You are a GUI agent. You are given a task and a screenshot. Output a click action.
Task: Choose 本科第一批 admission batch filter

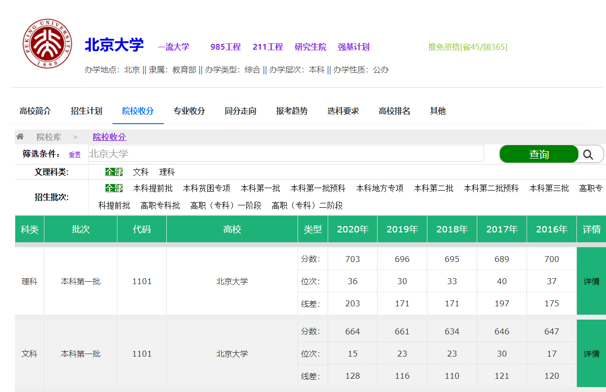tap(260, 188)
